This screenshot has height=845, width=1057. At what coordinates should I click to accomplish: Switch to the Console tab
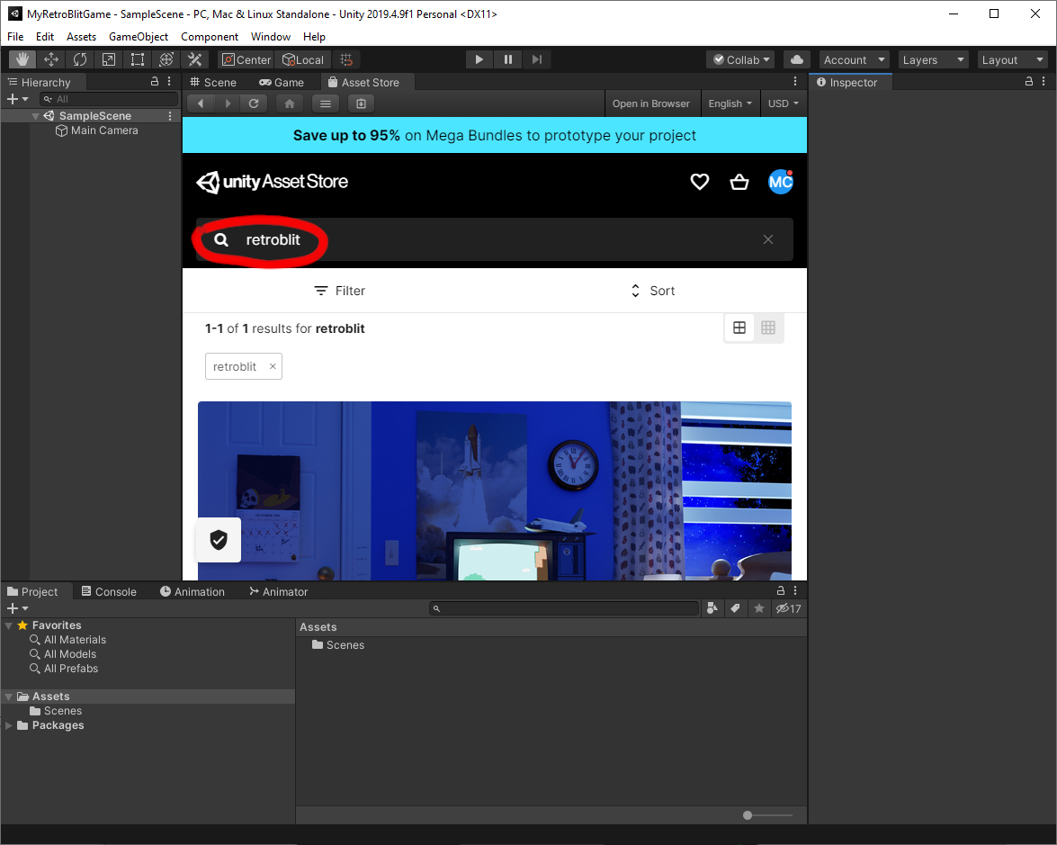(109, 591)
